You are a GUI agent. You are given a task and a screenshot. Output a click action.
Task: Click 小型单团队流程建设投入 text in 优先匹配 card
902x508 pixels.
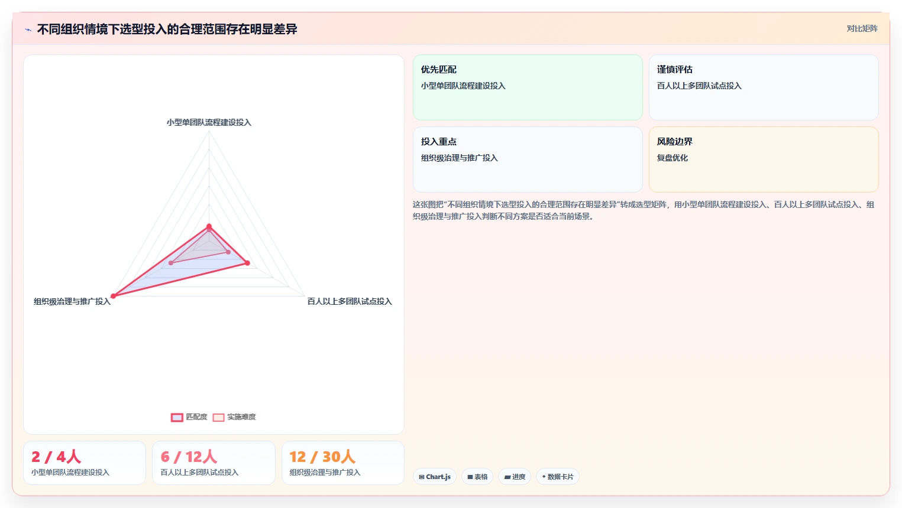click(463, 86)
